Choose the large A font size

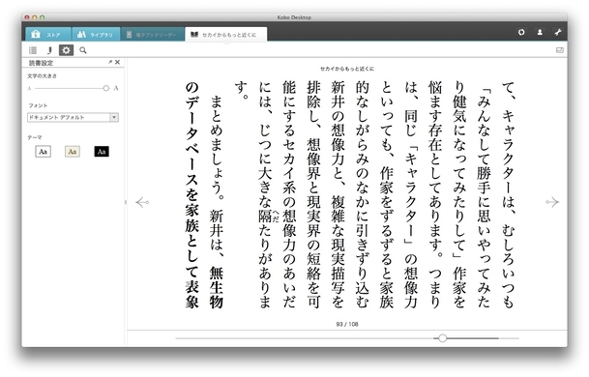coord(116,88)
